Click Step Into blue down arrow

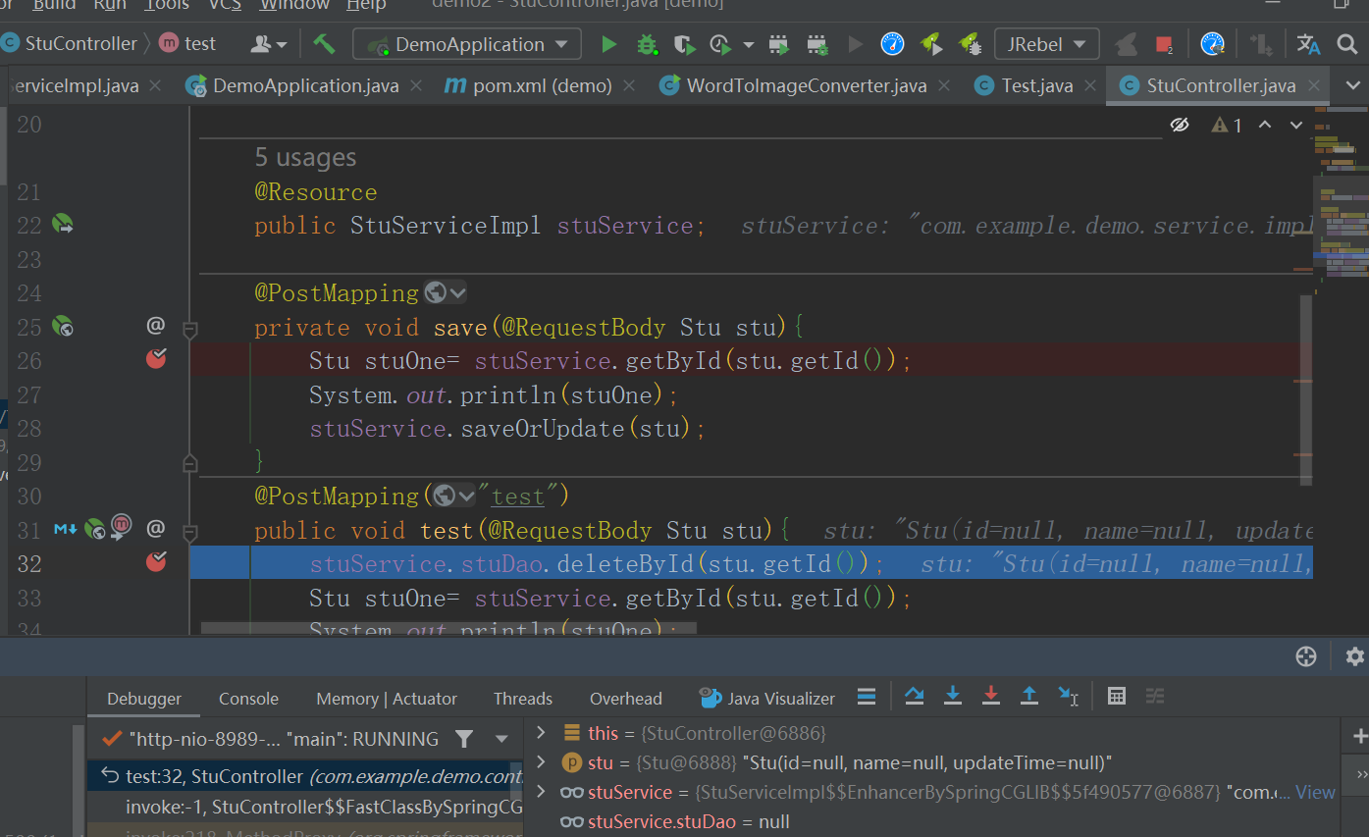[952, 697]
